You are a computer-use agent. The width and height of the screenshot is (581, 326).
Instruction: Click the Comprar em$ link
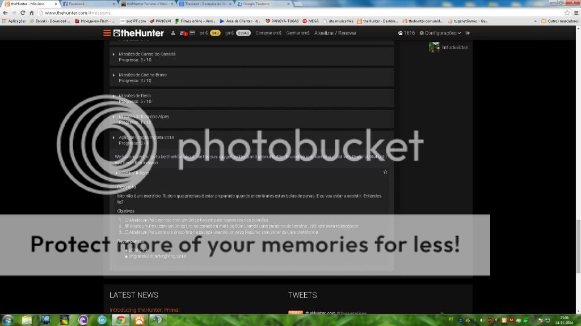pos(268,33)
